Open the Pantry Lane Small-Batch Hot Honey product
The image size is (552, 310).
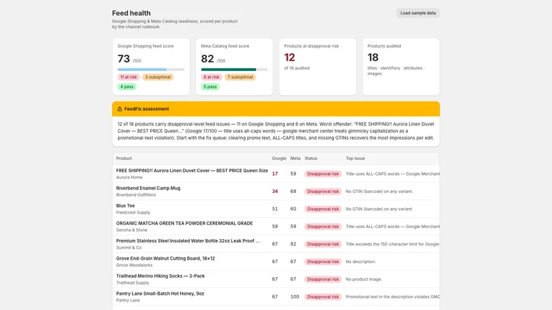[x=160, y=293]
